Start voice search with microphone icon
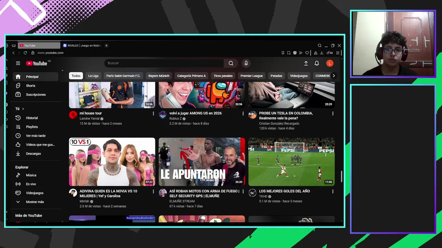Image resolution: width=442 pixels, height=248 pixels. point(246,63)
